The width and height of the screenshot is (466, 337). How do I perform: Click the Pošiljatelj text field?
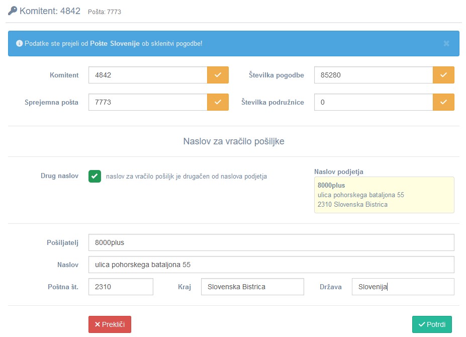coord(271,242)
